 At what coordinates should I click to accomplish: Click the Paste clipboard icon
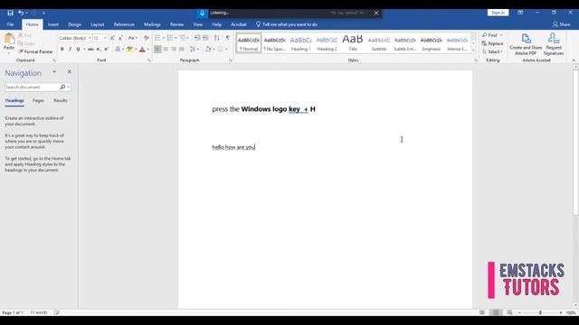coord(9,39)
